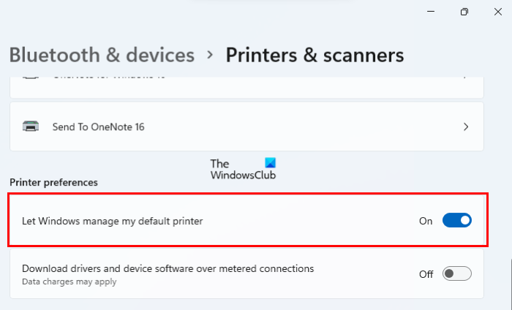The height and width of the screenshot is (310, 512).
Task: Click the vertical scrollbar on the right edge
Action: point(509,183)
